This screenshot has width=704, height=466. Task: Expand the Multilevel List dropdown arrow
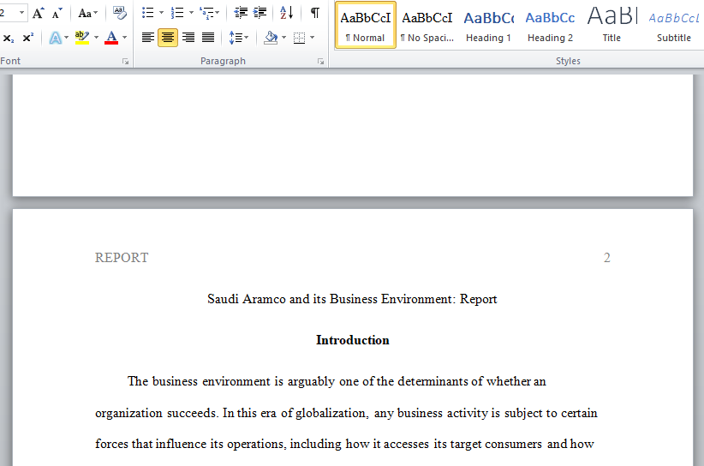click(x=218, y=13)
